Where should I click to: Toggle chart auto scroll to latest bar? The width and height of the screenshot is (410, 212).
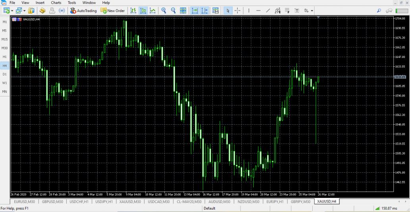pos(195,11)
